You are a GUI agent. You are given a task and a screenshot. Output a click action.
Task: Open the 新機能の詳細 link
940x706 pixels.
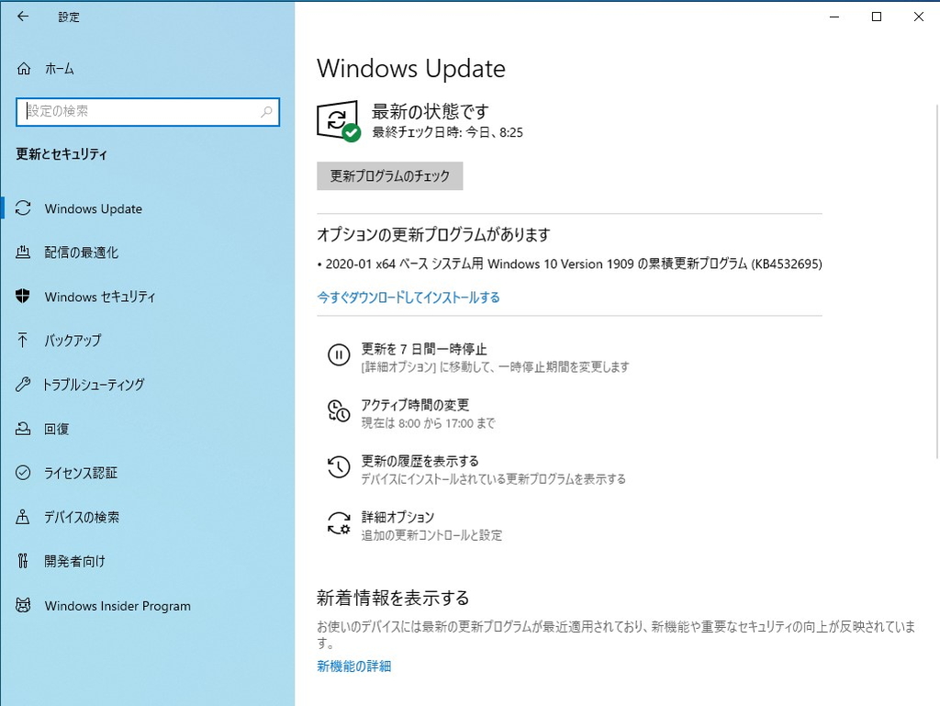(353, 666)
